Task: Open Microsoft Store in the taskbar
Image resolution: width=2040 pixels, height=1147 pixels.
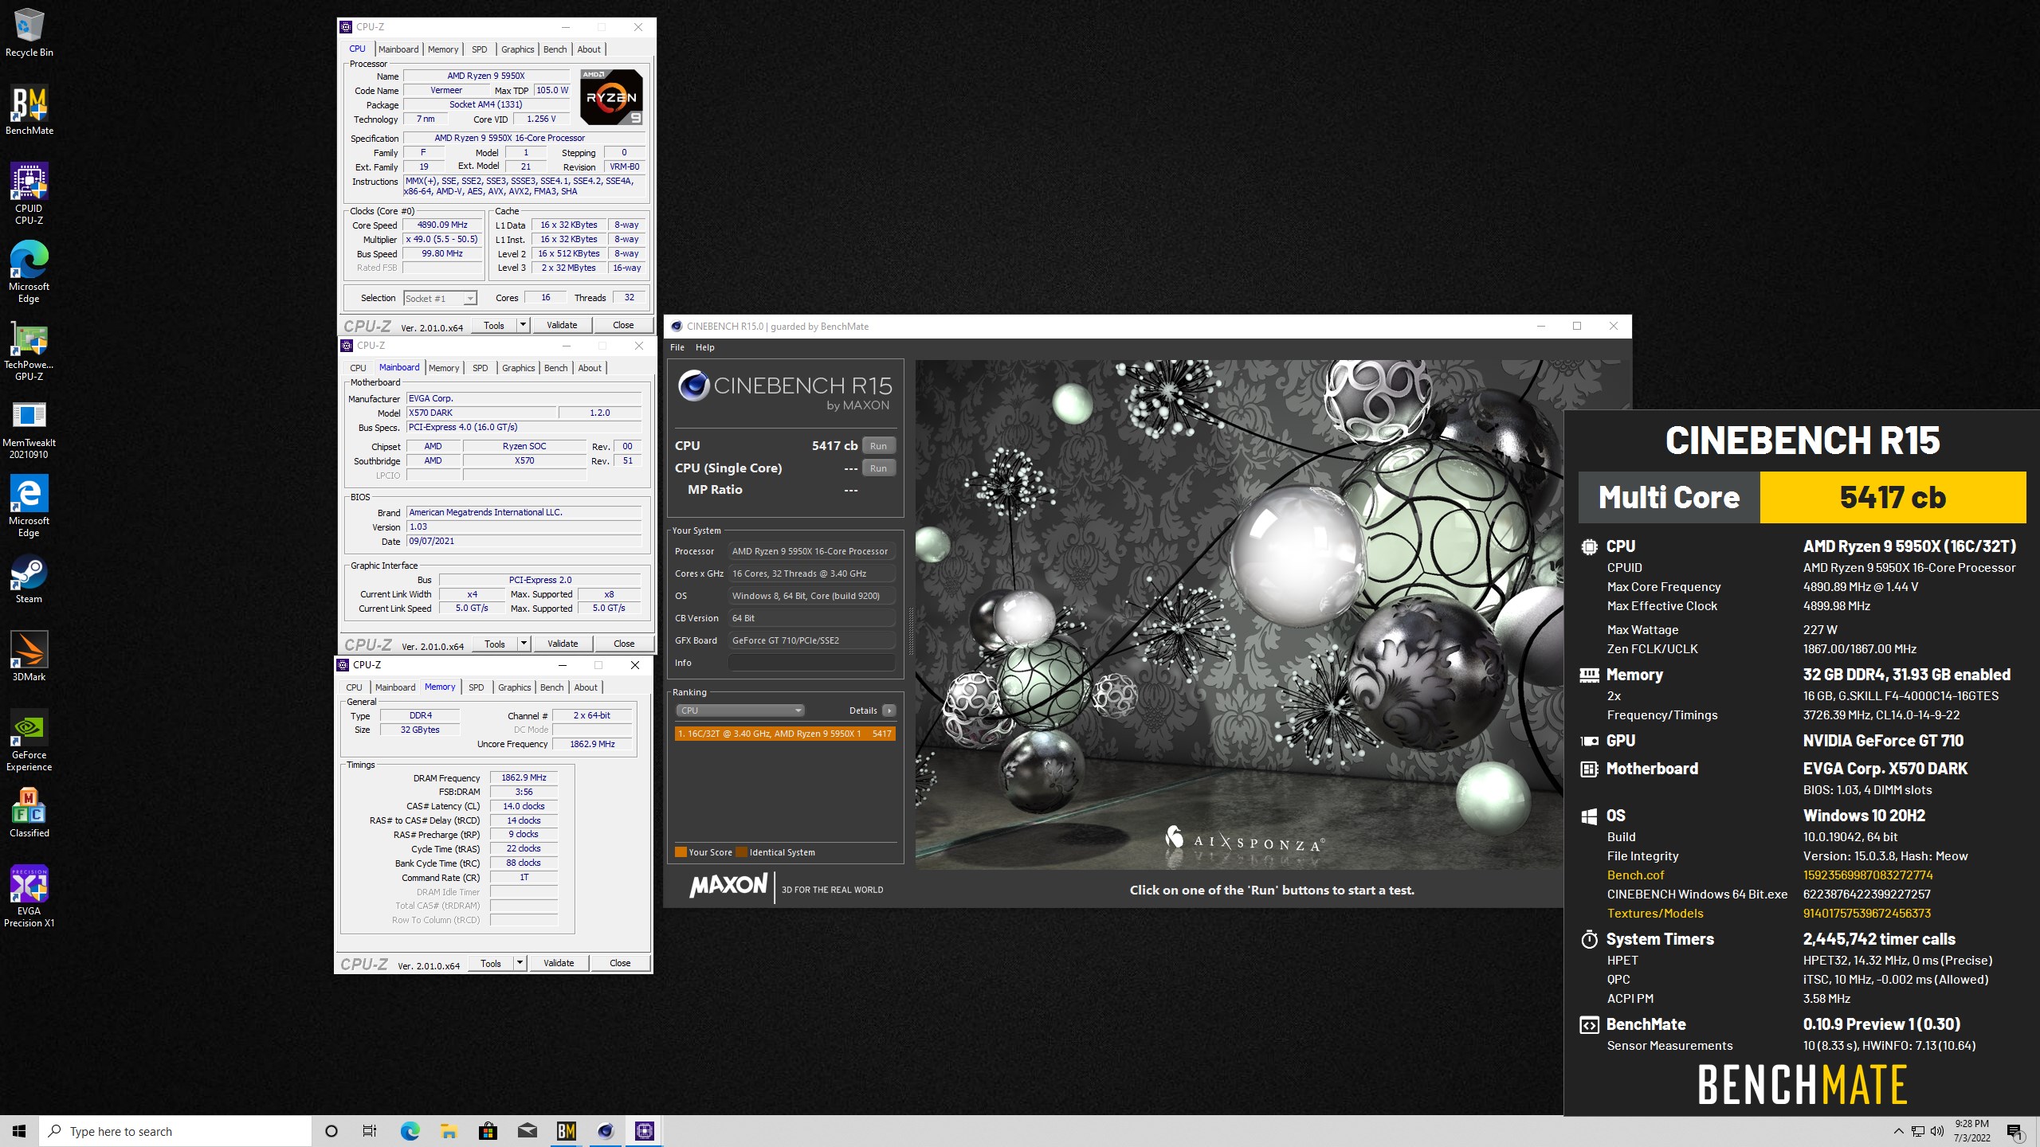Action: tap(488, 1131)
